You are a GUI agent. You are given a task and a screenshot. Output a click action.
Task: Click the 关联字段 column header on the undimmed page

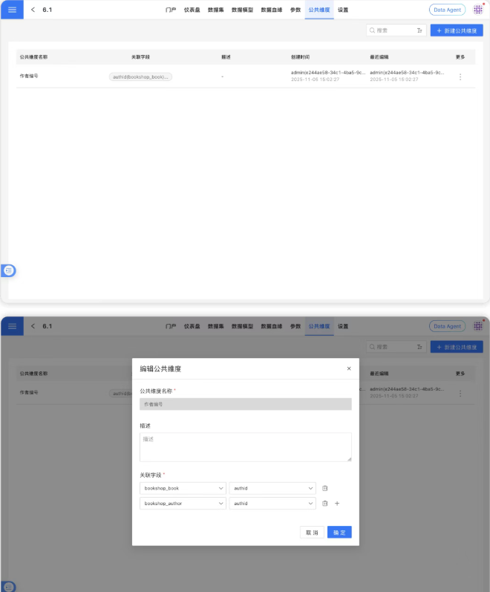coord(140,57)
